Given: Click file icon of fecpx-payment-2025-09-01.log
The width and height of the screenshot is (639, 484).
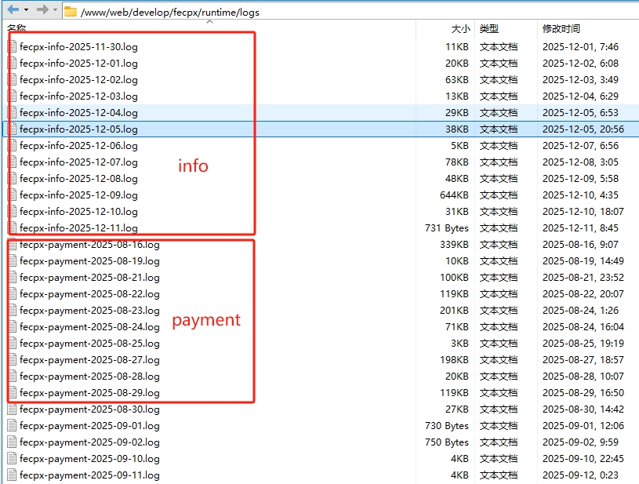Looking at the screenshot, I should (x=12, y=425).
